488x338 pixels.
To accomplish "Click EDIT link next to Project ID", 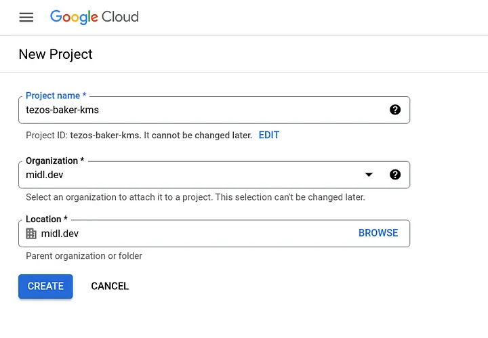I will [269, 135].
